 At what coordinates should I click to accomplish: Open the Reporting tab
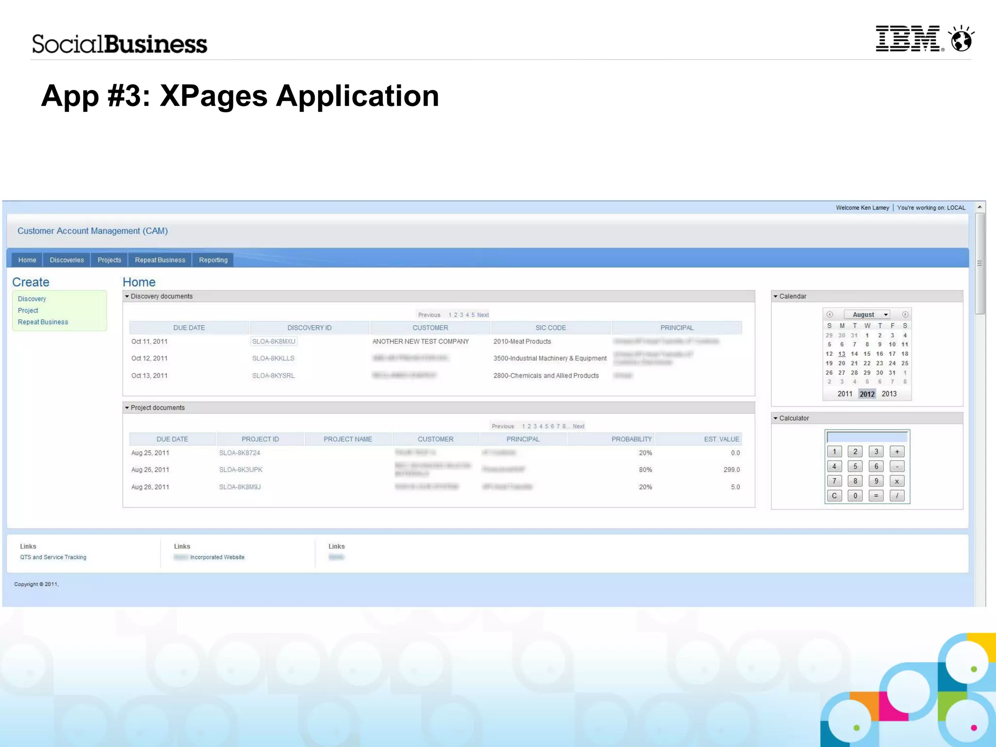213,260
